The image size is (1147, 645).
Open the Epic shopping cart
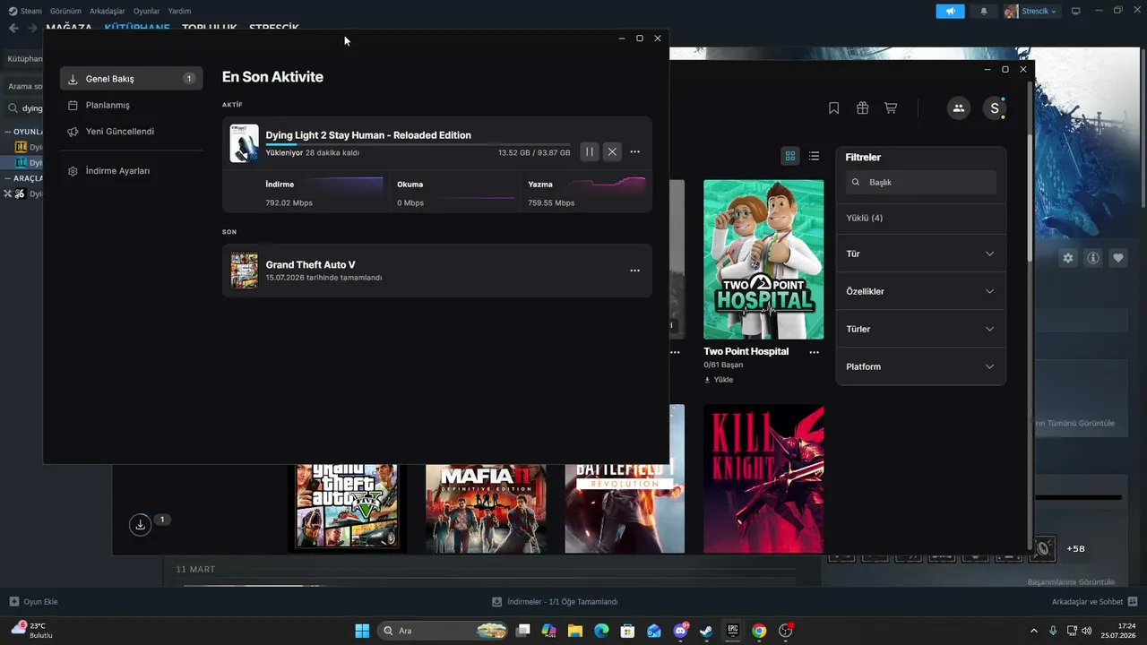tap(891, 108)
